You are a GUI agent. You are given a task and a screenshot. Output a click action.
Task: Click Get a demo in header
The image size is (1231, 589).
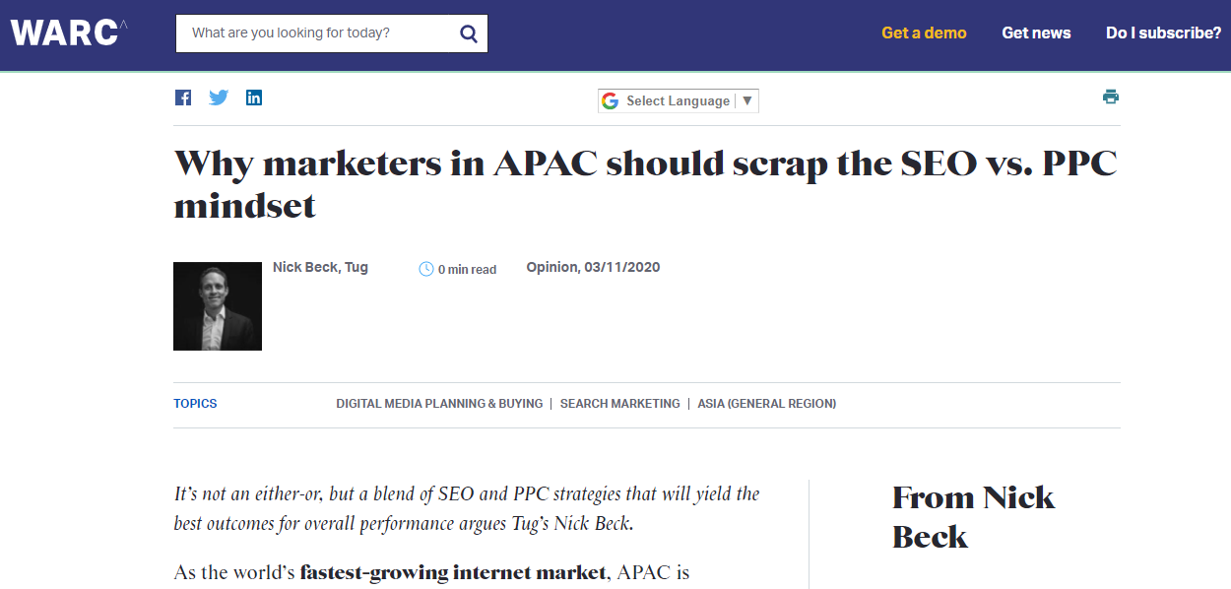(924, 33)
